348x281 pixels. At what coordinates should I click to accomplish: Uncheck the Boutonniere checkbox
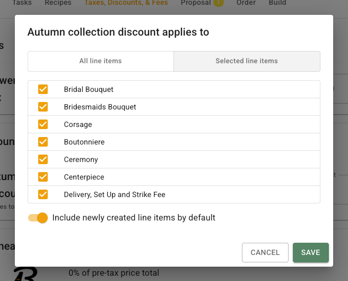pos(43,142)
